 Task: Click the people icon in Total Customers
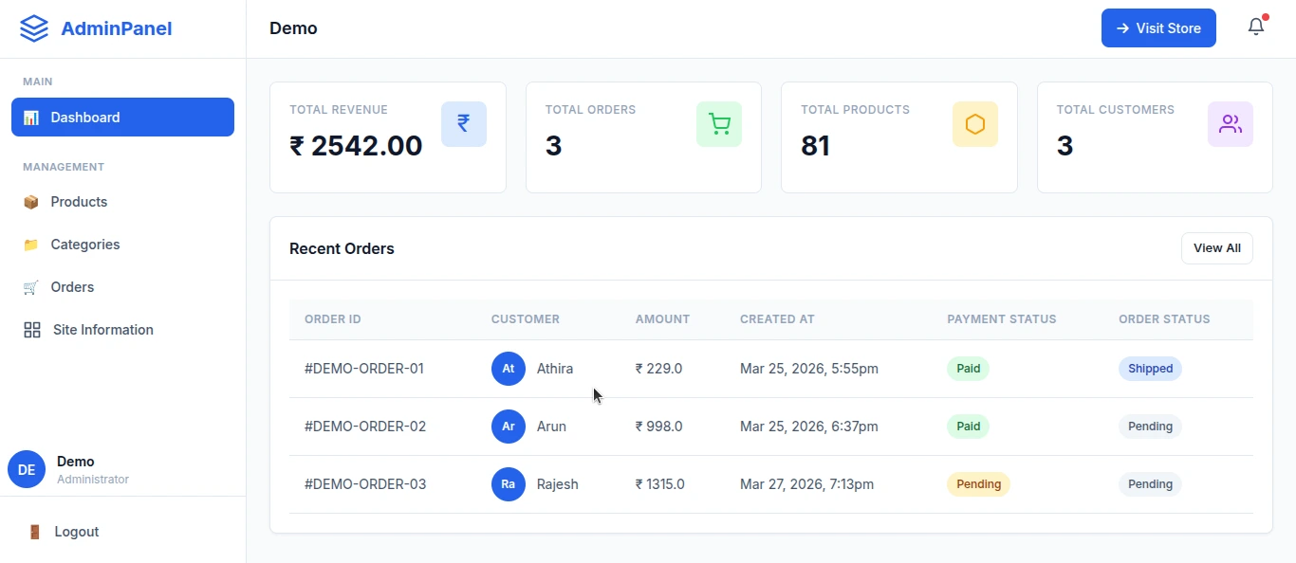[1231, 124]
